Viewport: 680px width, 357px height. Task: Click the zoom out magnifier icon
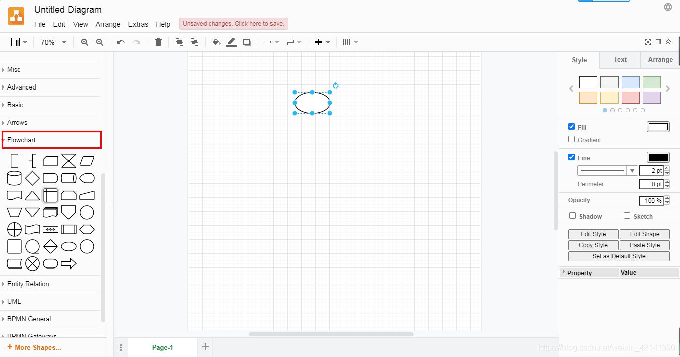coord(100,42)
